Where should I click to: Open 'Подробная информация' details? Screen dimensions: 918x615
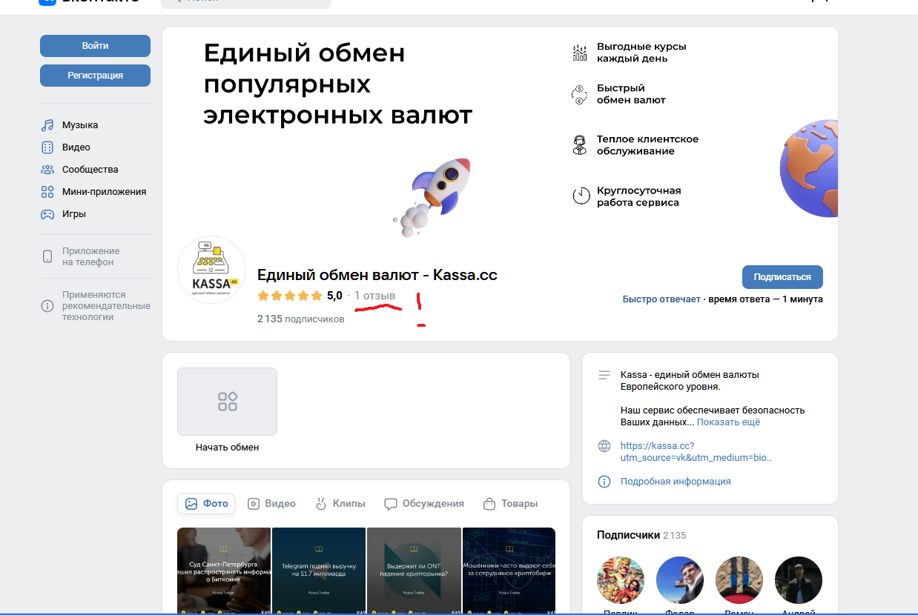click(x=675, y=482)
